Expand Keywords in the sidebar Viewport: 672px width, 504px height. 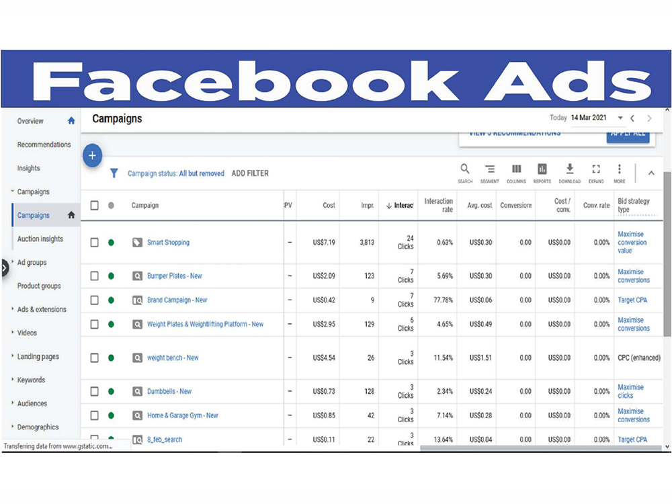12,379
